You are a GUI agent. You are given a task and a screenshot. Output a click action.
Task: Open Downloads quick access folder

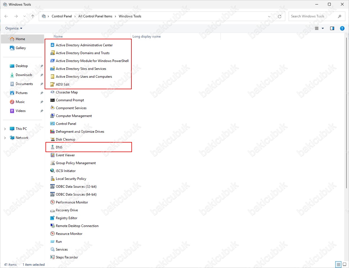coord(22,75)
